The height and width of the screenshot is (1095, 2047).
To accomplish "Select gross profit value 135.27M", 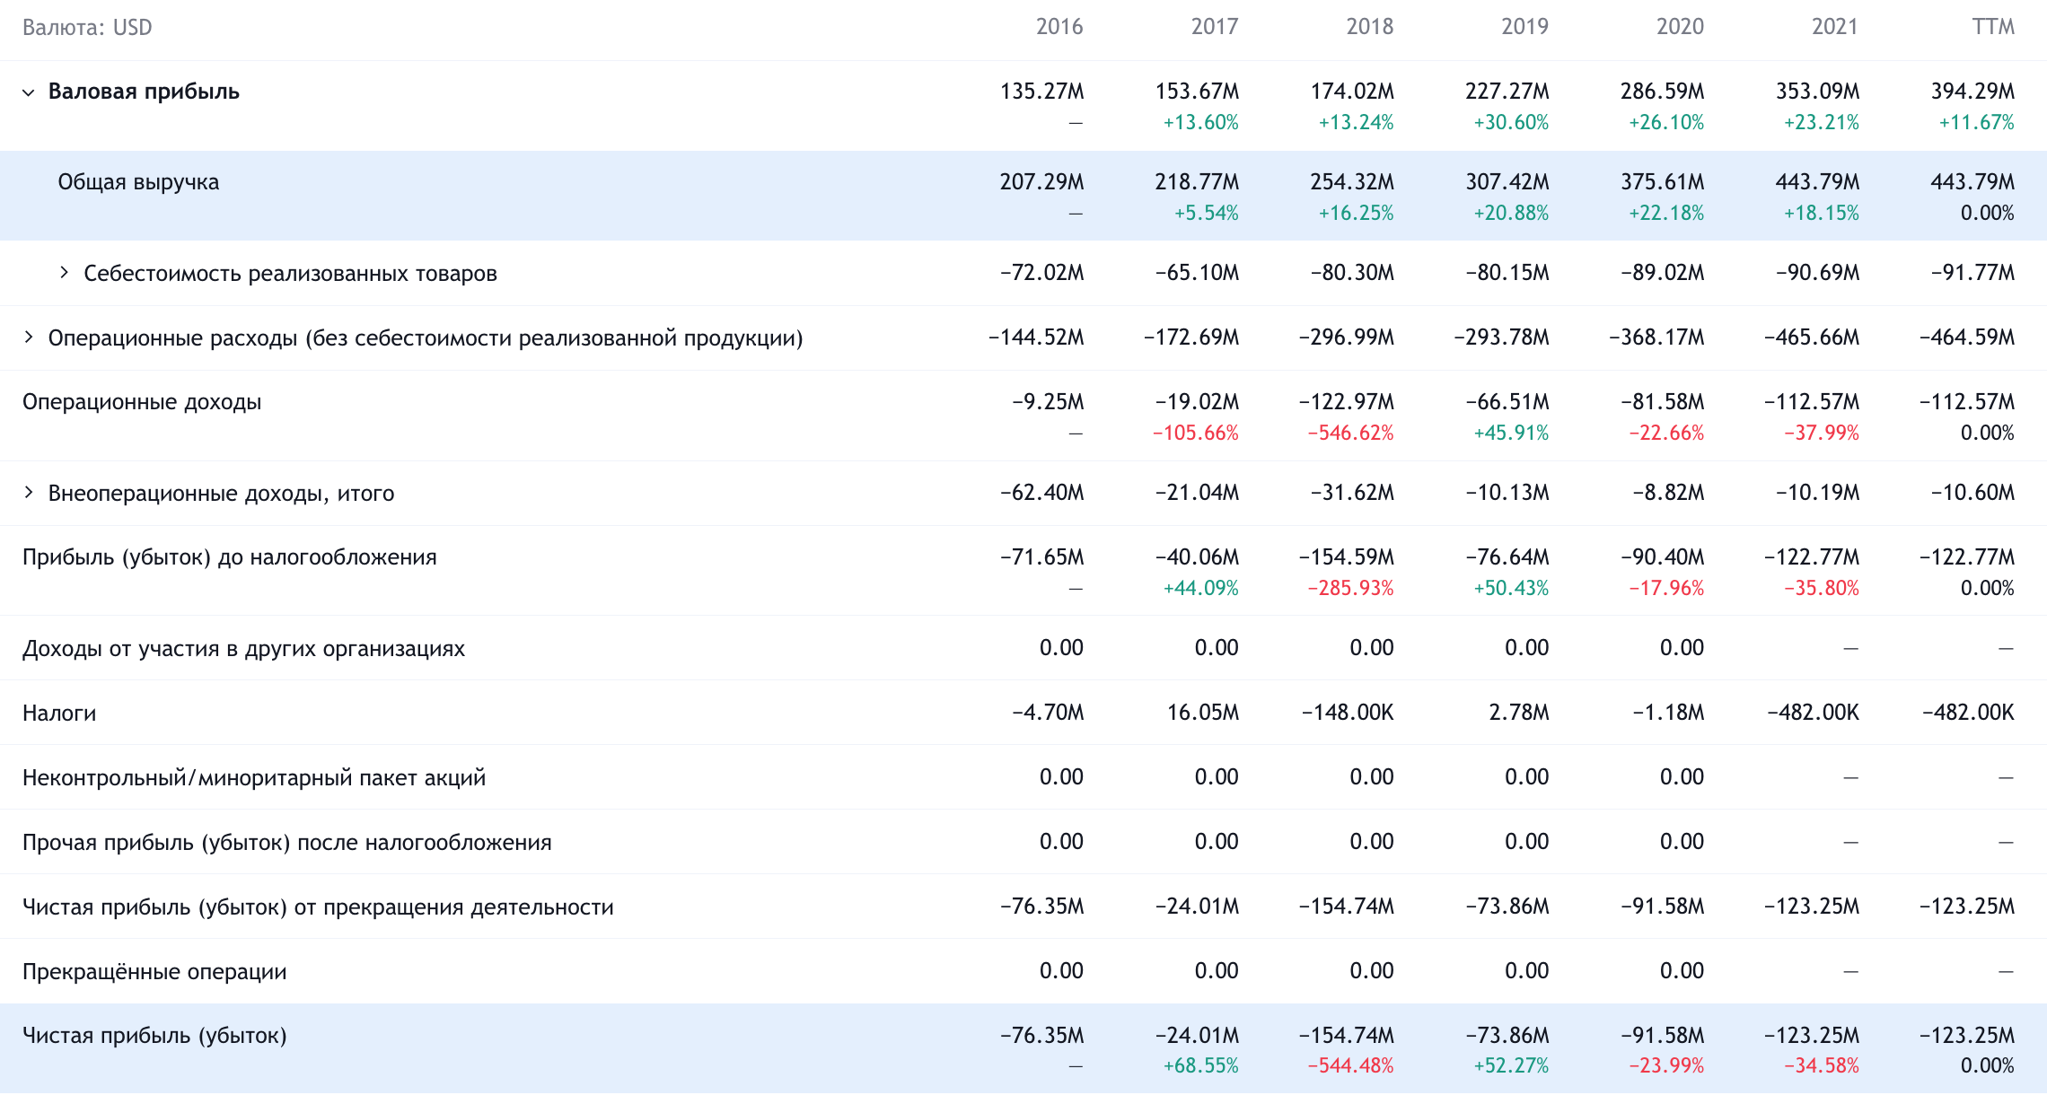I will tap(1042, 92).
